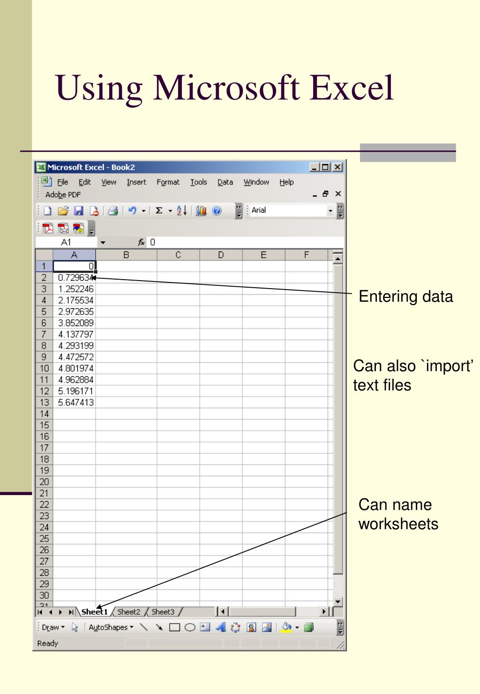
Task: Sort ascending with A-Z icon
Action: [x=182, y=211]
